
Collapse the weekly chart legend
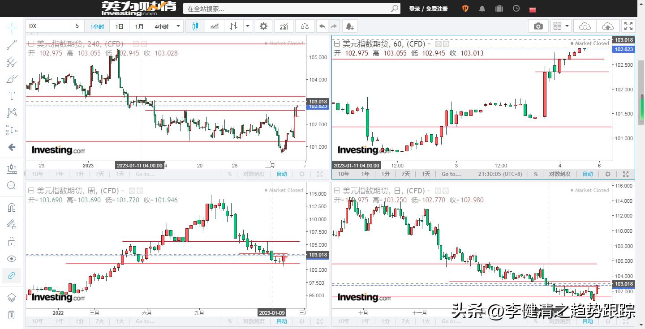point(31,190)
